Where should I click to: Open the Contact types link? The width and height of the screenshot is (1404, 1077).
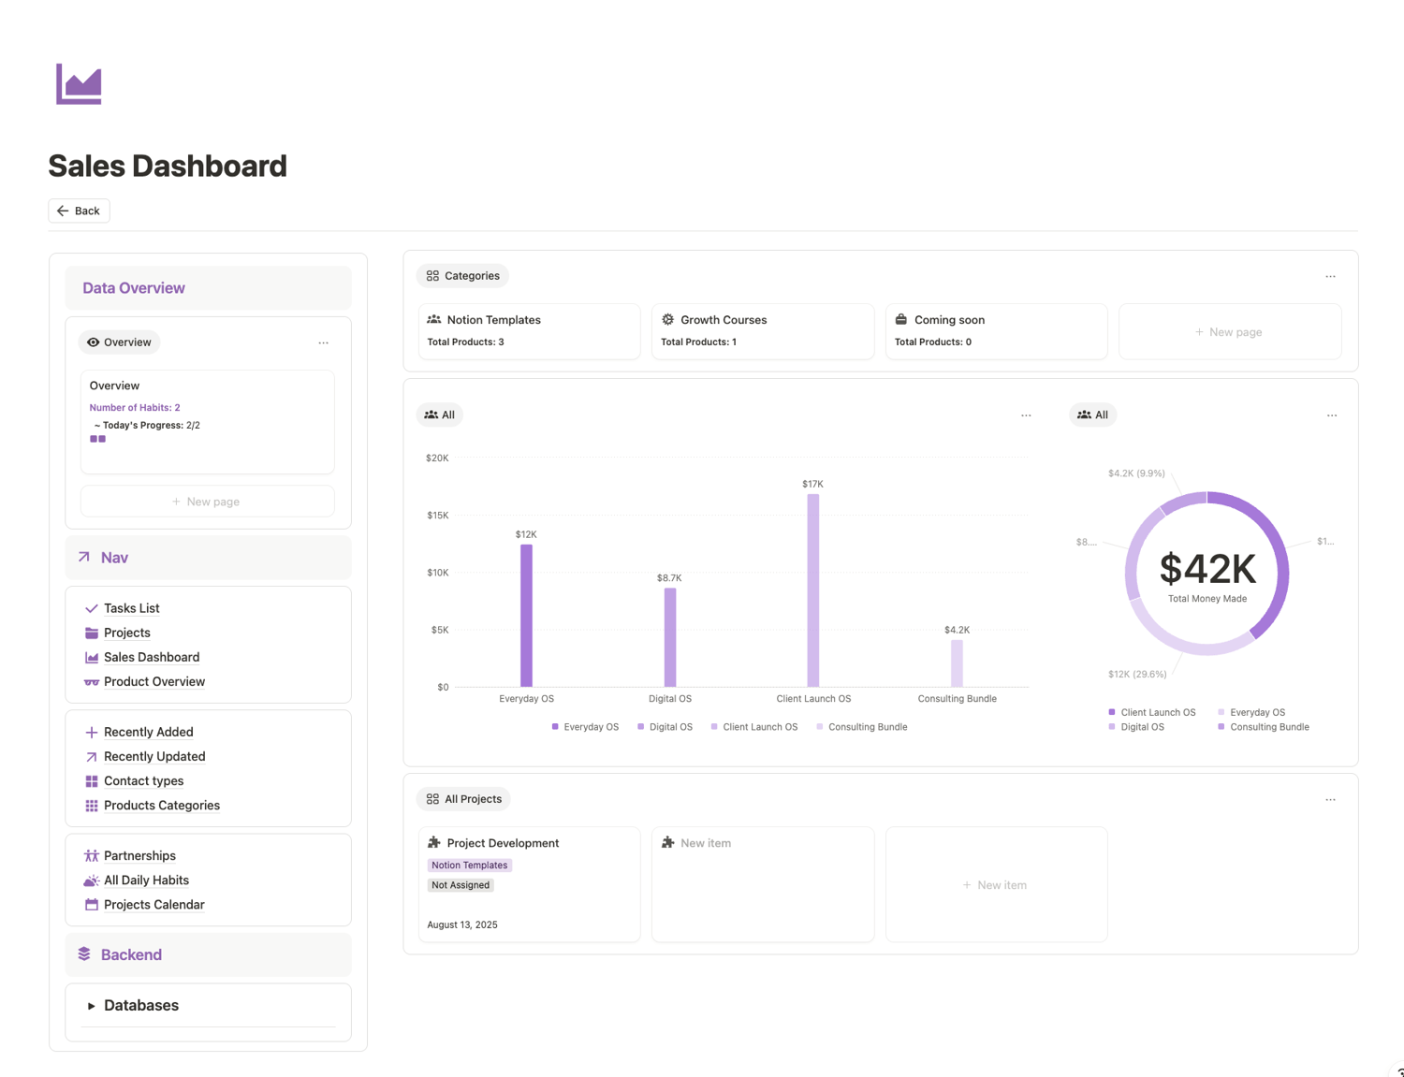(143, 780)
